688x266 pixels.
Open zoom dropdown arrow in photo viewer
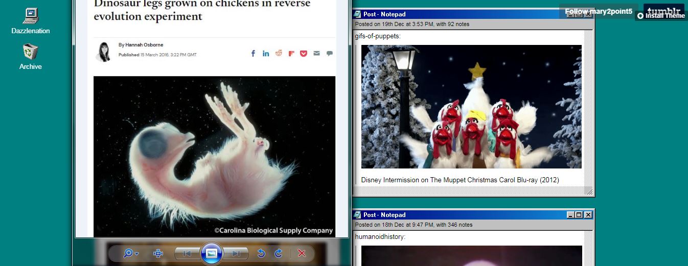pyautogui.click(x=137, y=254)
